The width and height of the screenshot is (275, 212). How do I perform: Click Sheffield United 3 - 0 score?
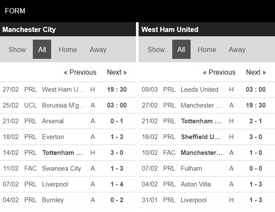tap(256, 137)
